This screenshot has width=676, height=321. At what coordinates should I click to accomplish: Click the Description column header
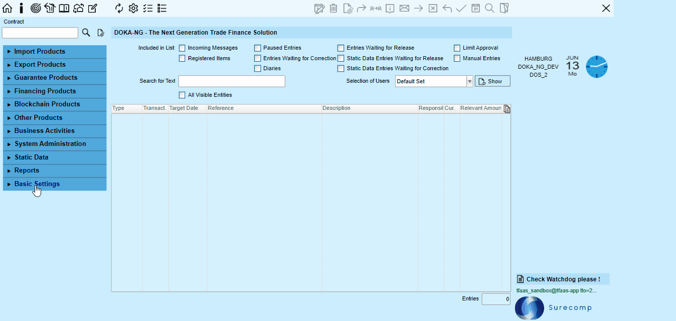370,108
